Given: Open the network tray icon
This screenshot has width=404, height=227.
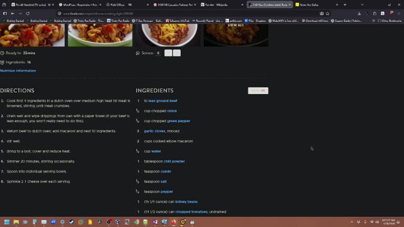Looking at the screenshot, I should 371,222.
